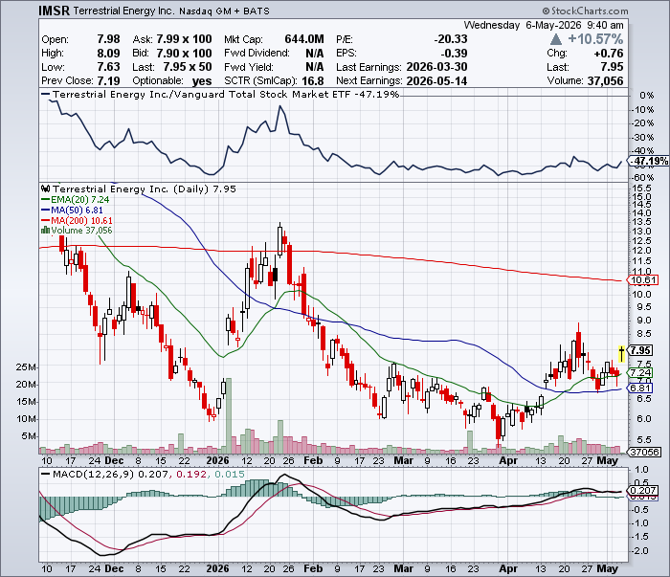Click the MACD signal value 0.192
Image resolution: width=670 pixels, height=577 pixels.
coord(191,474)
